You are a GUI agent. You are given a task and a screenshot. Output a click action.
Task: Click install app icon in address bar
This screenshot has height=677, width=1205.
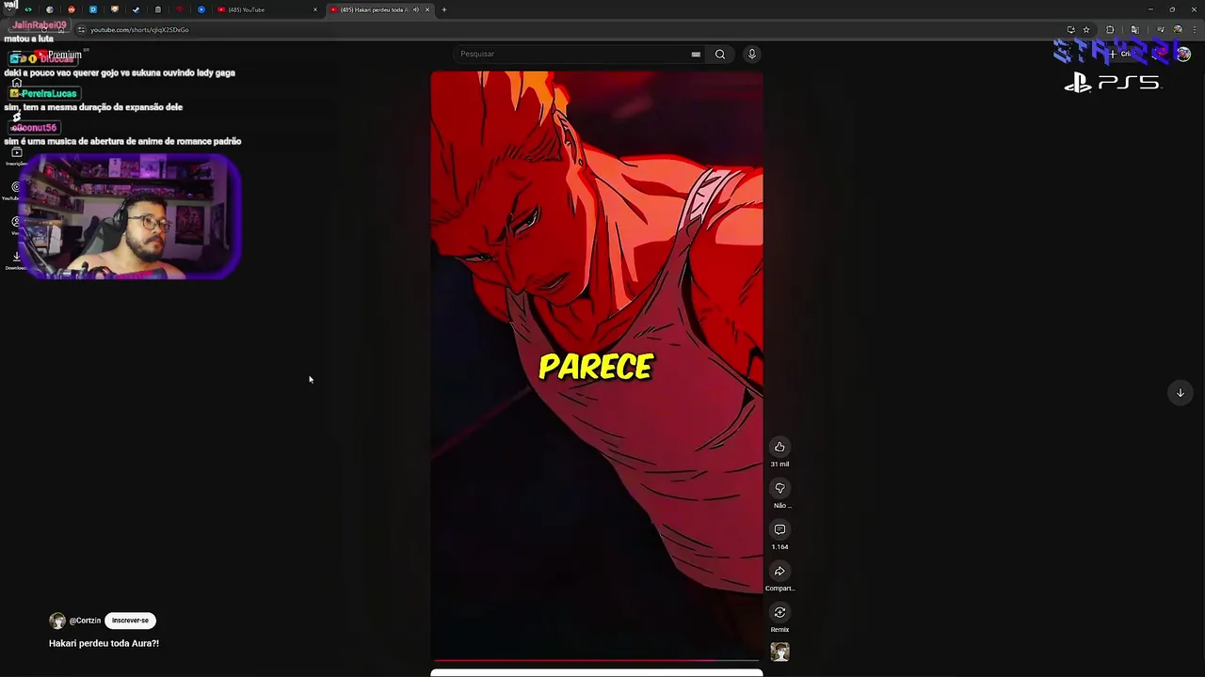(x=1071, y=29)
